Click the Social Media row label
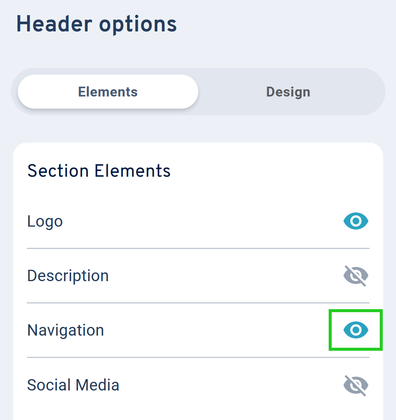This screenshot has height=420, width=396. click(73, 385)
